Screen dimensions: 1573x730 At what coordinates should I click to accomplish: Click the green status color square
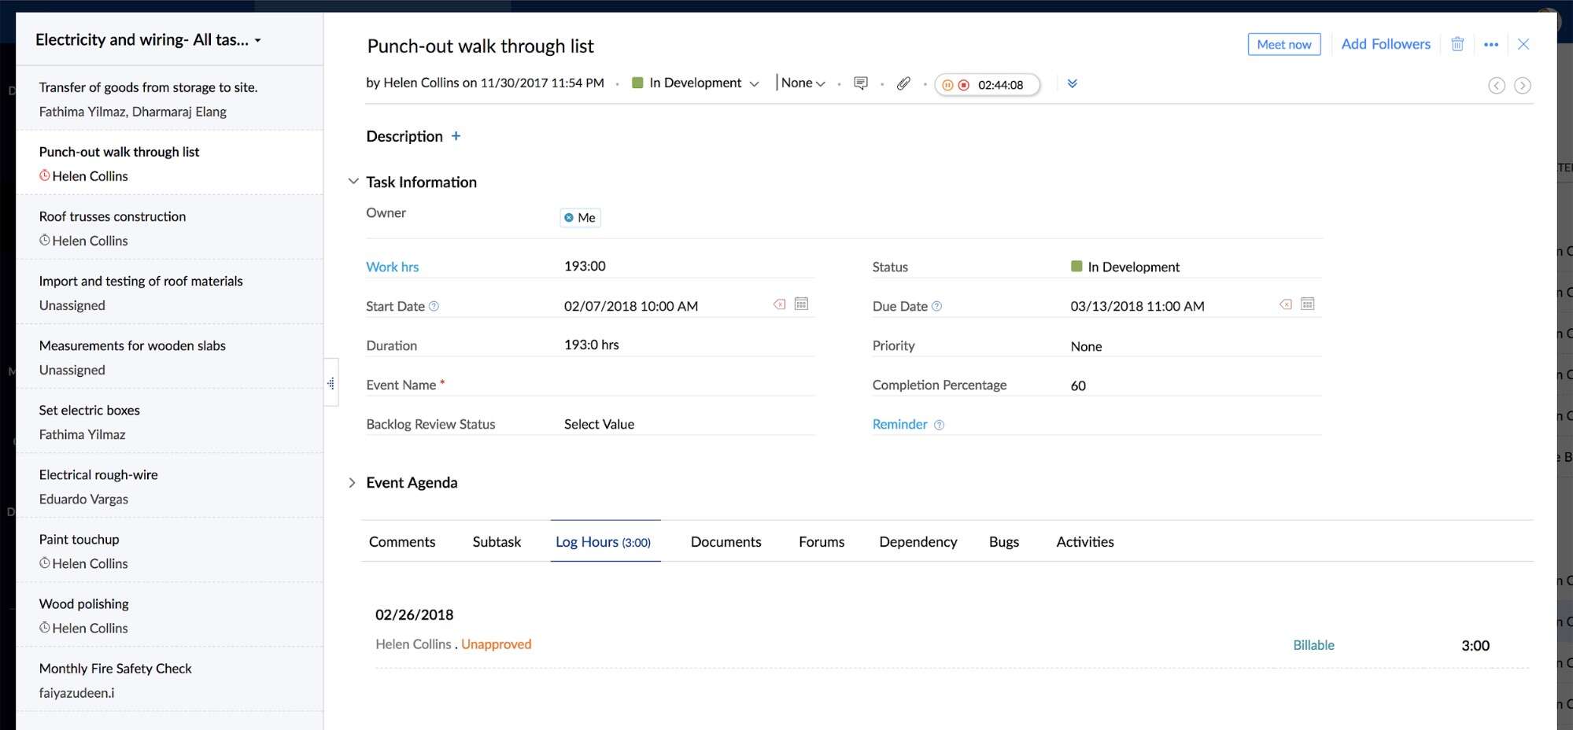click(x=1075, y=266)
